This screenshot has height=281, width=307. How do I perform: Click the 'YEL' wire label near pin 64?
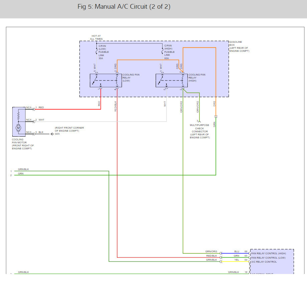237,260
